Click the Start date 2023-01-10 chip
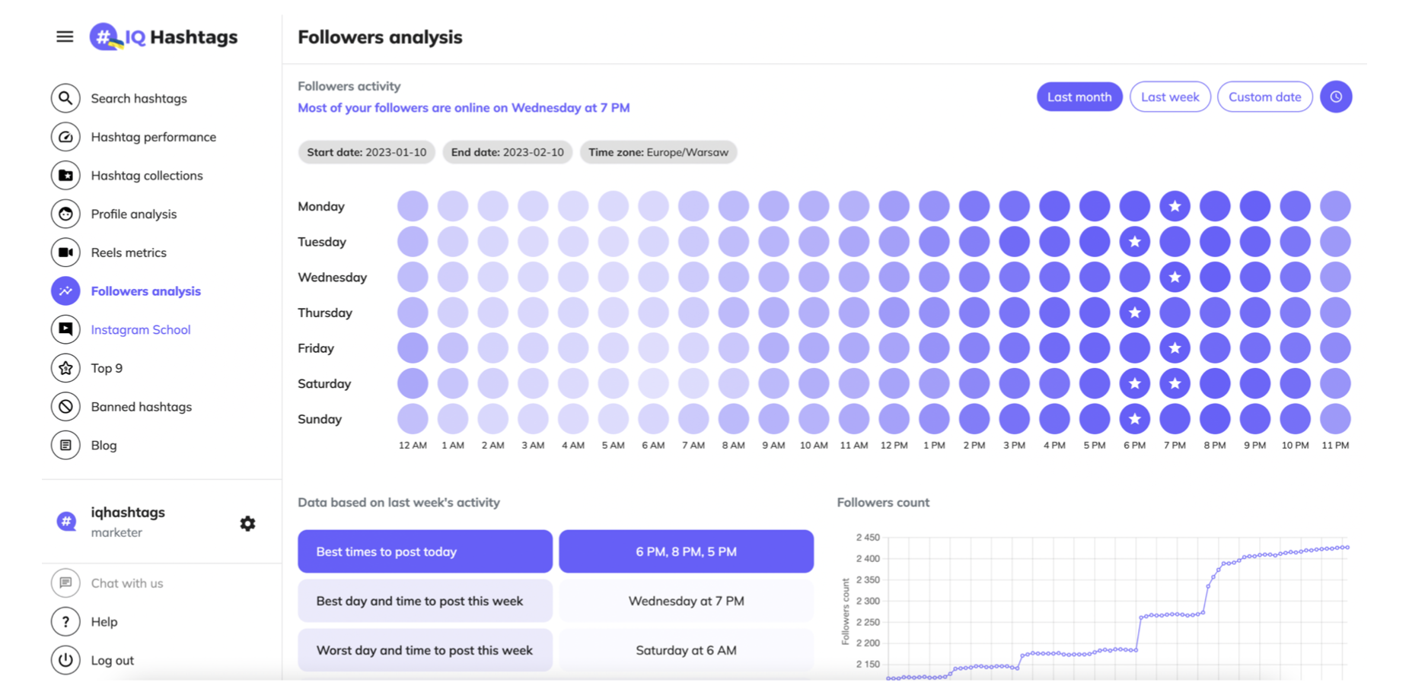Image resolution: width=1428 pixels, height=692 pixels. (366, 152)
